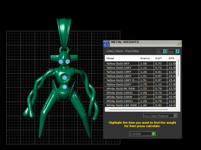Click the Calculate button
This screenshot has width=201, height=150.
pyautogui.click(x=142, y=134)
